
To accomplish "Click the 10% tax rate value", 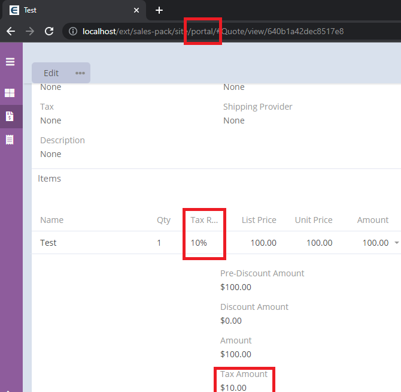I will (x=199, y=243).
